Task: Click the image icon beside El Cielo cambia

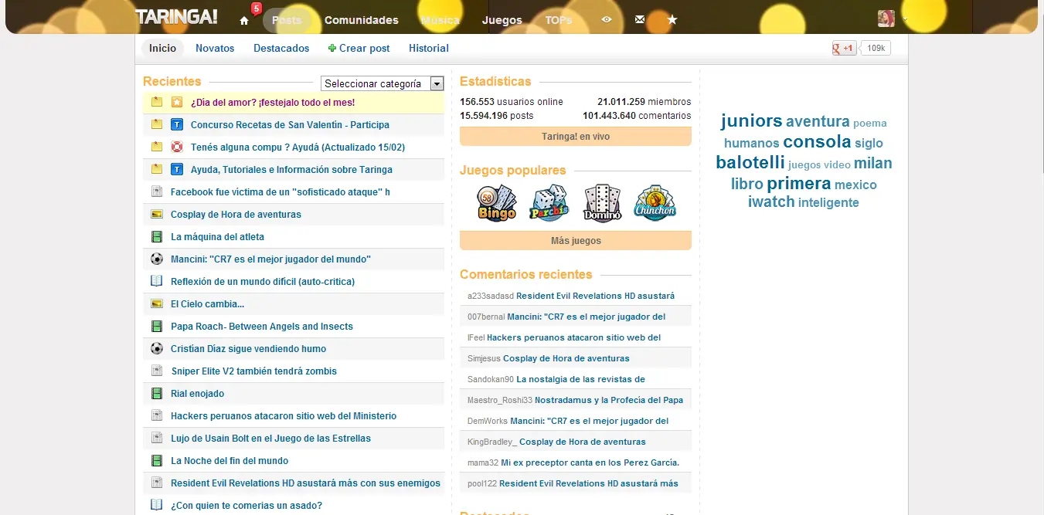Action: (157, 303)
